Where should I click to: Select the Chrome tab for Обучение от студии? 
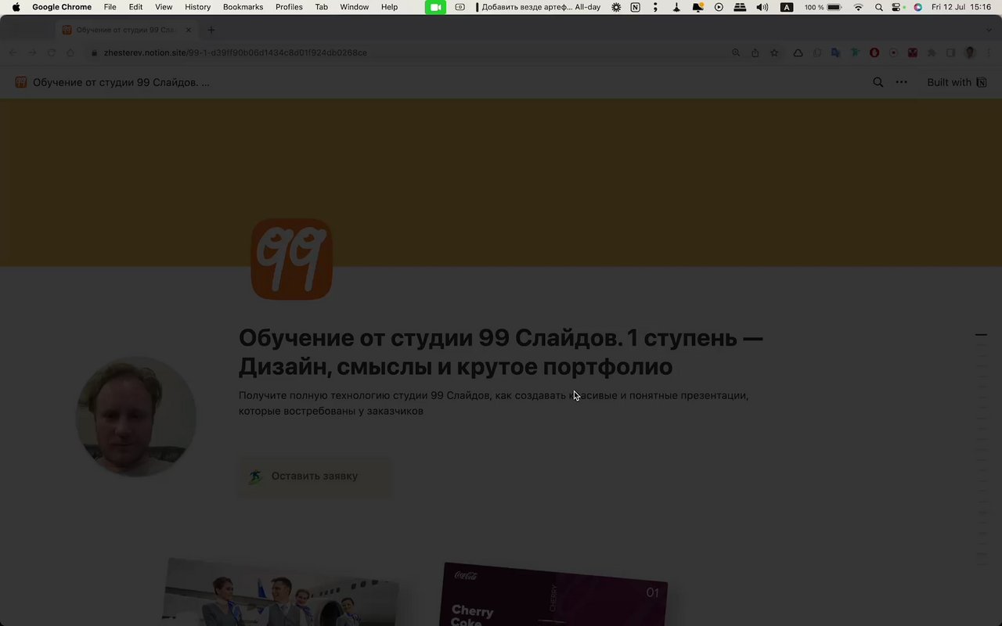(125, 30)
